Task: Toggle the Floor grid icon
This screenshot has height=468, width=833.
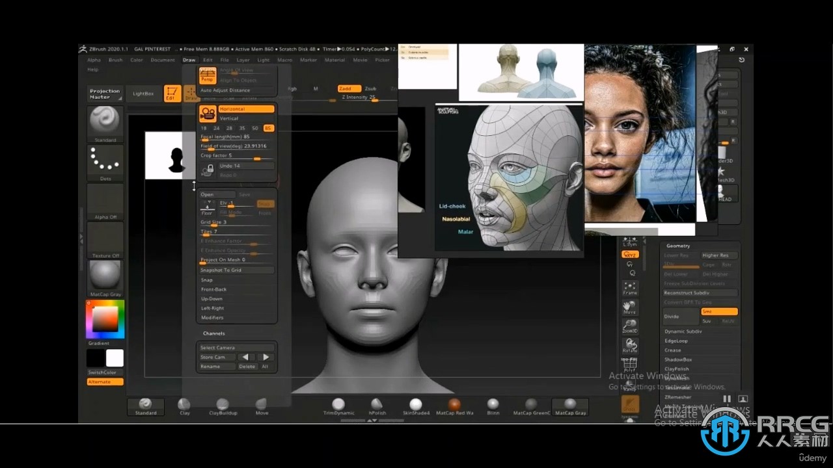Action: pyautogui.click(x=207, y=208)
